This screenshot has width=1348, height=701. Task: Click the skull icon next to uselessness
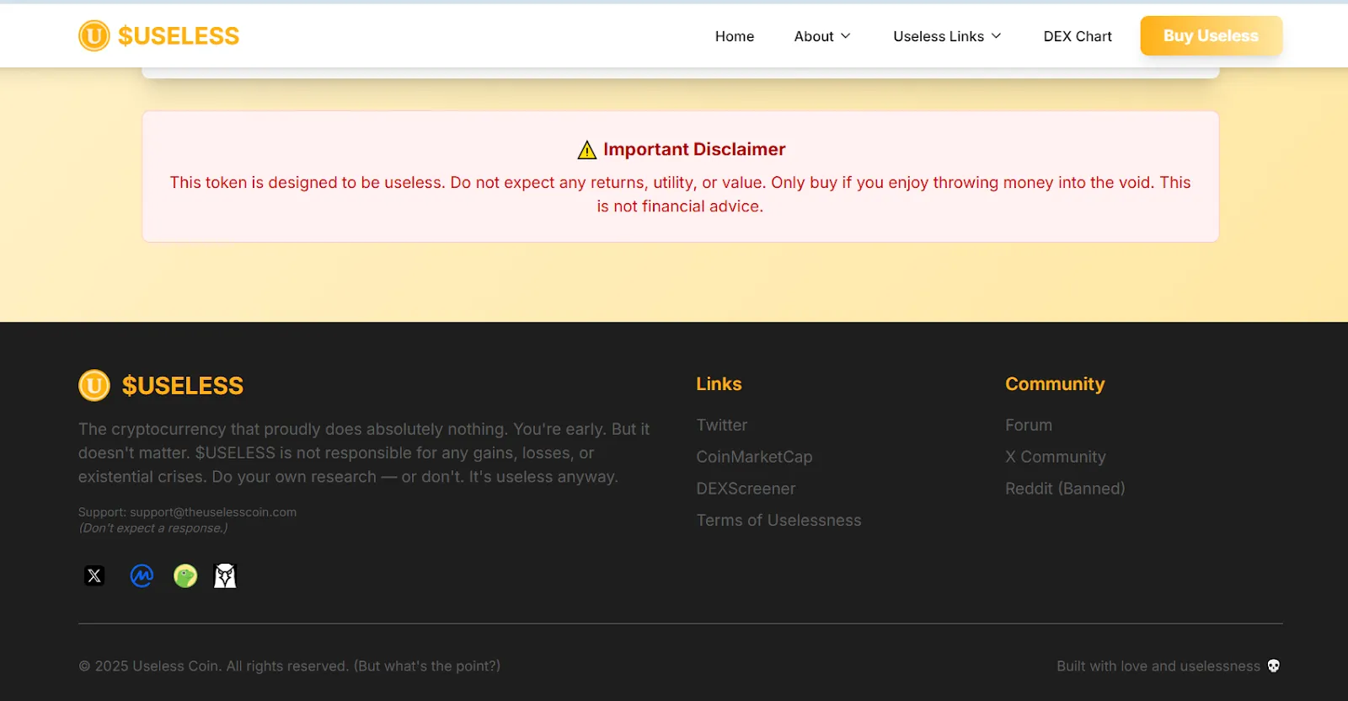pyautogui.click(x=1273, y=666)
